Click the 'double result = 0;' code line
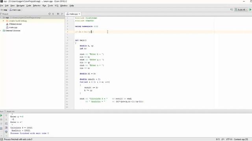Image resolution: width=252 pixels, height=141 pixels. click(90, 79)
